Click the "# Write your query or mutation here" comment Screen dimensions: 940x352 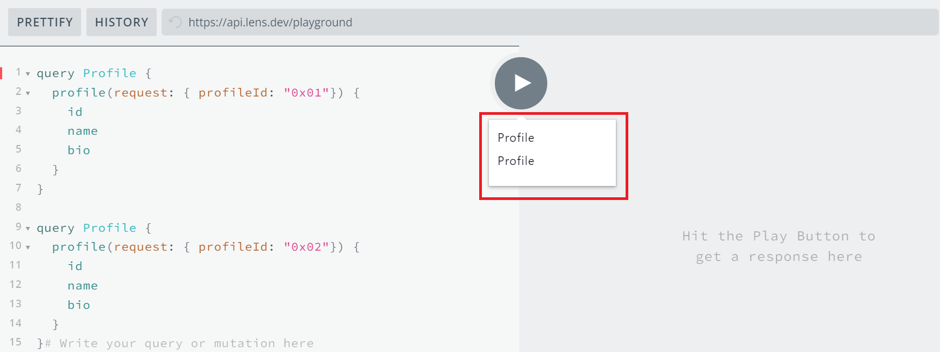coord(179,343)
